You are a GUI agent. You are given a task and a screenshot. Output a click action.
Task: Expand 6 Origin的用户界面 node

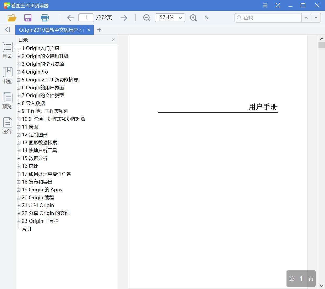point(19,88)
